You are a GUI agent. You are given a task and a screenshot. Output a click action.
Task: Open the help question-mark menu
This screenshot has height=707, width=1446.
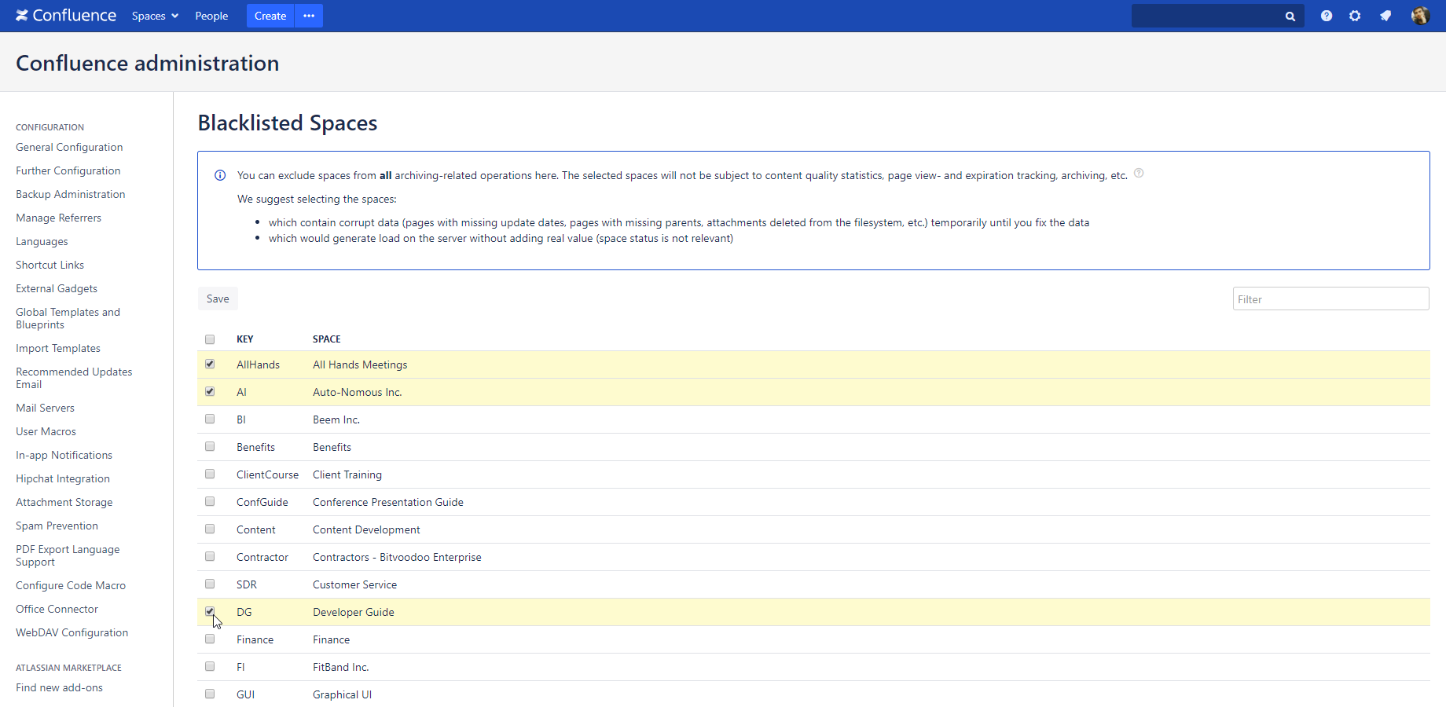click(x=1327, y=16)
